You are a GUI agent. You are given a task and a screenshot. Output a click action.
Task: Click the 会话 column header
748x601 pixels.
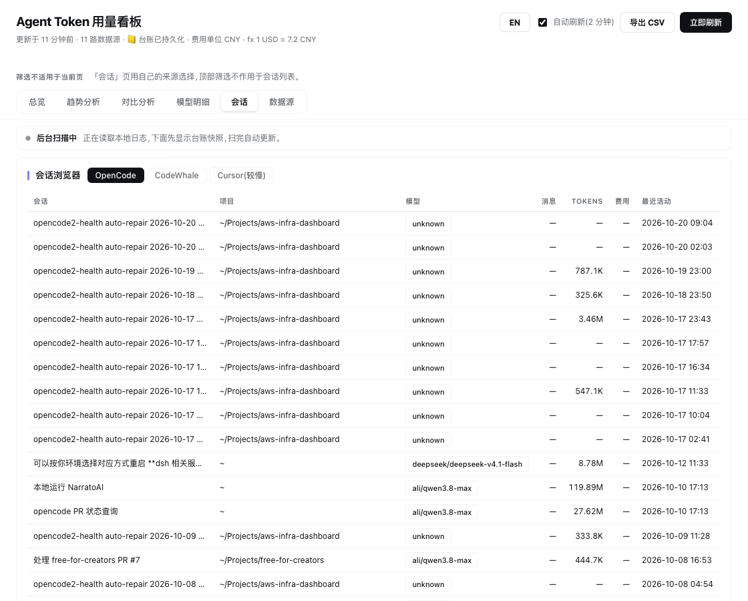pyautogui.click(x=41, y=201)
